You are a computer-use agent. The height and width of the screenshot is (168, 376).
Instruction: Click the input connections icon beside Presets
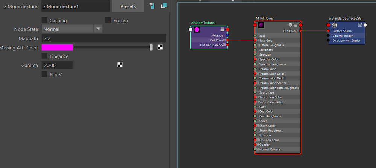click(152, 6)
